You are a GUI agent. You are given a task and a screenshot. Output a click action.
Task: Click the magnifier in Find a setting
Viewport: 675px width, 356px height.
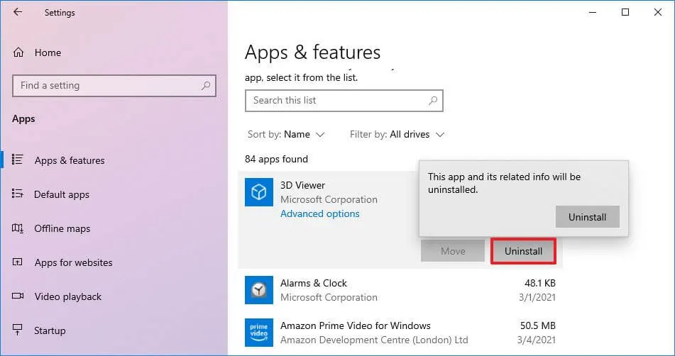(x=206, y=86)
